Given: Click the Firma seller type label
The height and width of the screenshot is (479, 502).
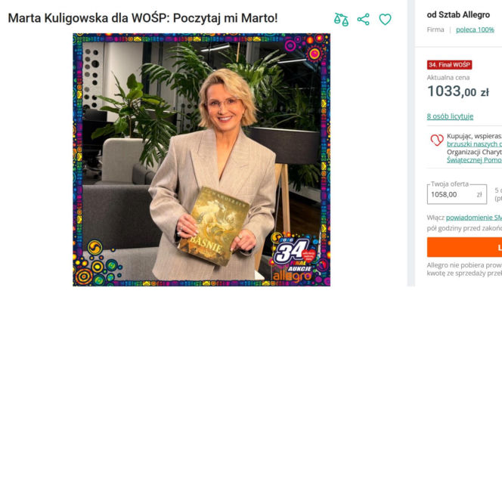Looking at the screenshot, I should [435, 29].
